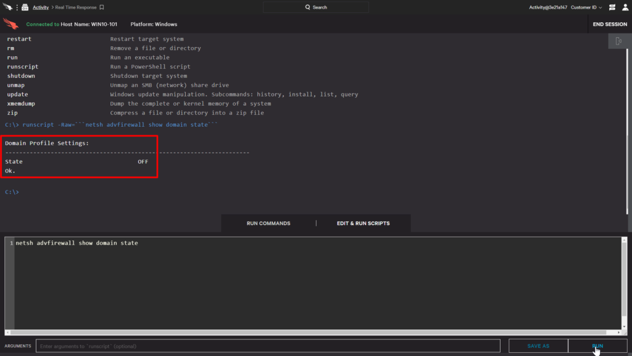Click the 'runscript' command text

click(23, 67)
